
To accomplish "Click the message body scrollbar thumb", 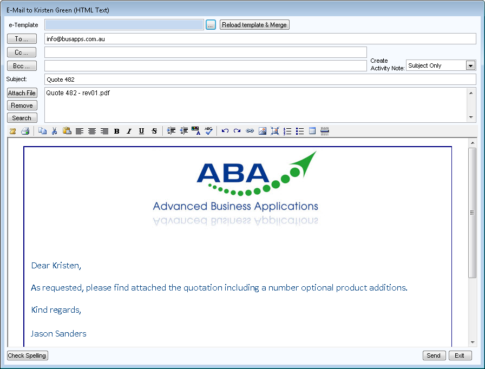I will 472,213.
